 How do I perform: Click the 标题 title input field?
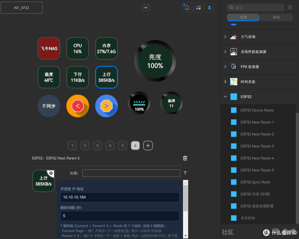[x=131, y=173]
